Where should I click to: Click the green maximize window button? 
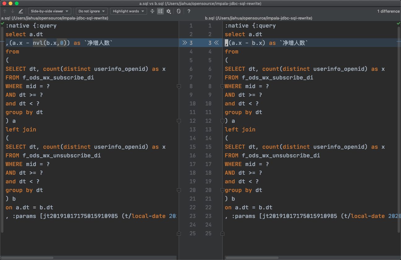[17, 3]
